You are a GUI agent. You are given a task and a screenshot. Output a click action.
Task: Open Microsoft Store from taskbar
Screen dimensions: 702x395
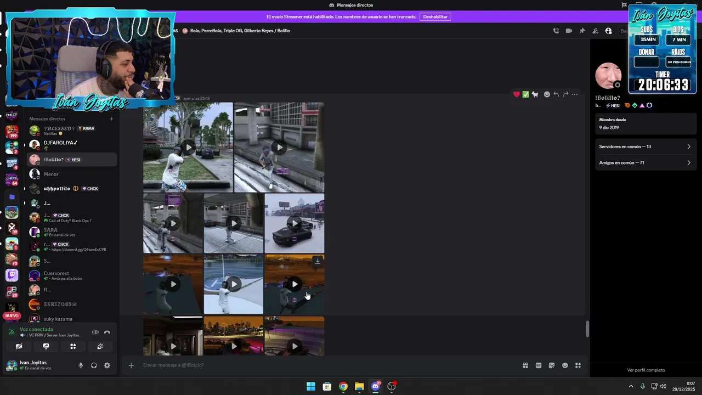tap(327, 386)
